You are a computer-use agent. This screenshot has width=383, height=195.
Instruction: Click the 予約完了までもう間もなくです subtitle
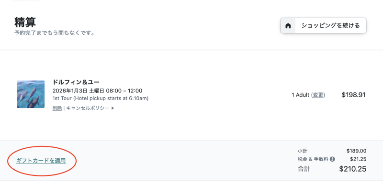54,33
